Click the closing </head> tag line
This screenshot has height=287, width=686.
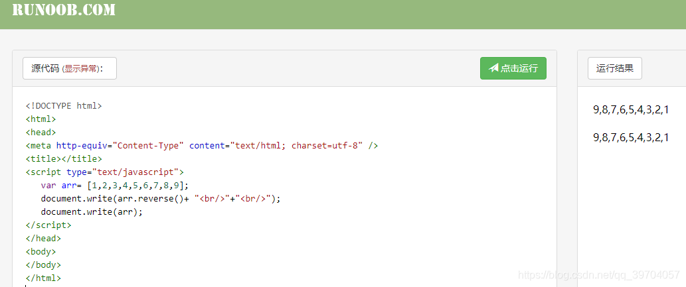coord(43,239)
